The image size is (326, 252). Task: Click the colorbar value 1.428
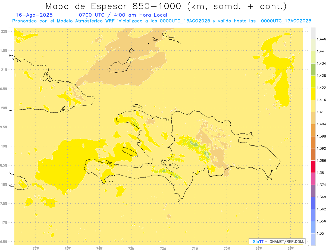[x=321, y=76]
